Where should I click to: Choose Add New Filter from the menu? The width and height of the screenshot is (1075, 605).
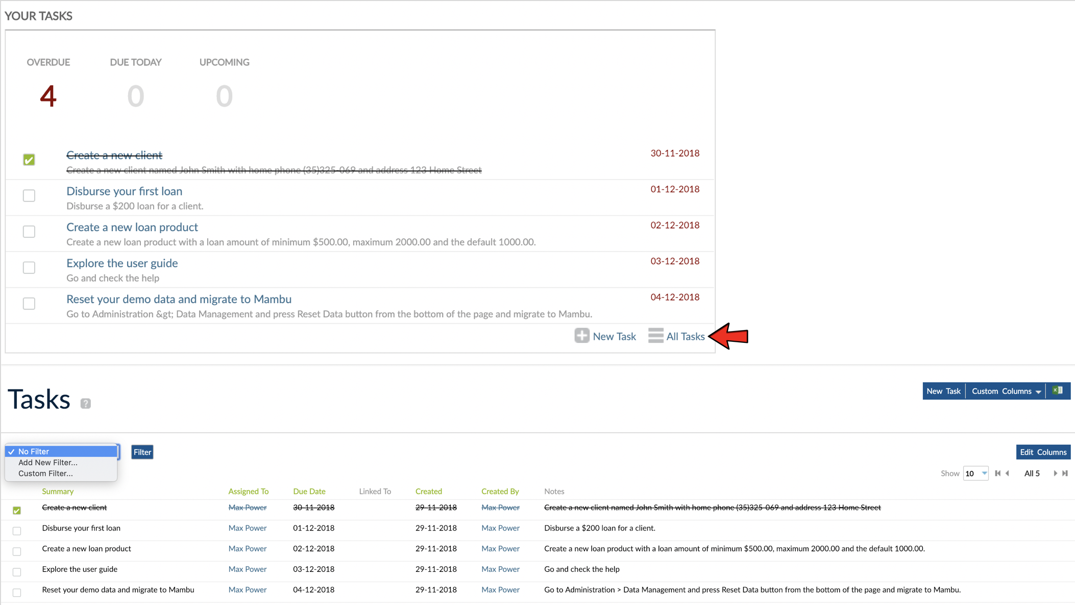point(47,462)
